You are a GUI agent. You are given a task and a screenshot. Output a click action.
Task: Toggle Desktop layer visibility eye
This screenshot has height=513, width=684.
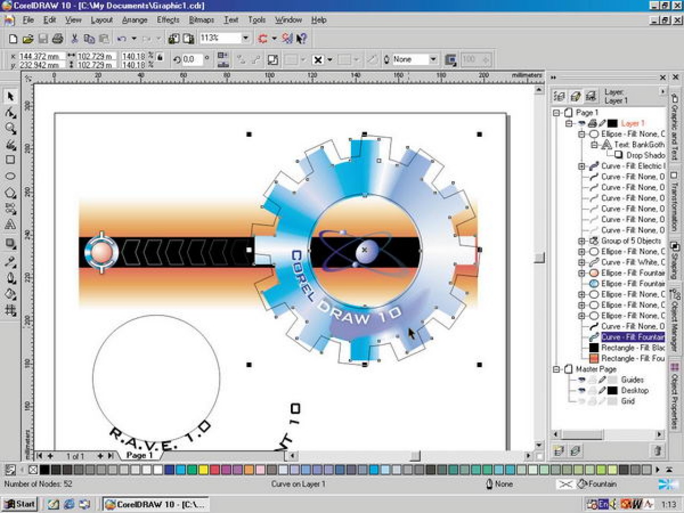click(582, 391)
